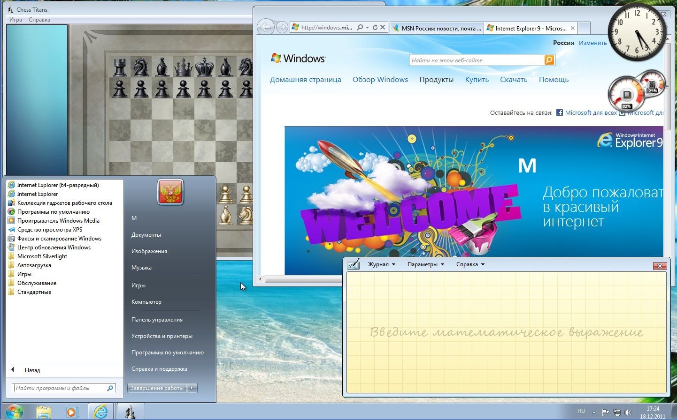This screenshot has width=677, height=420.
Task: Open Программы по умолчанию in left program list
Action: tap(49, 212)
